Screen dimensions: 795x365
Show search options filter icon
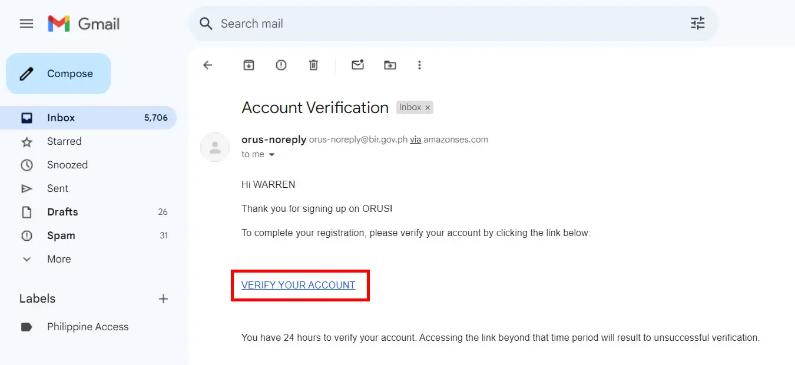tap(697, 24)
